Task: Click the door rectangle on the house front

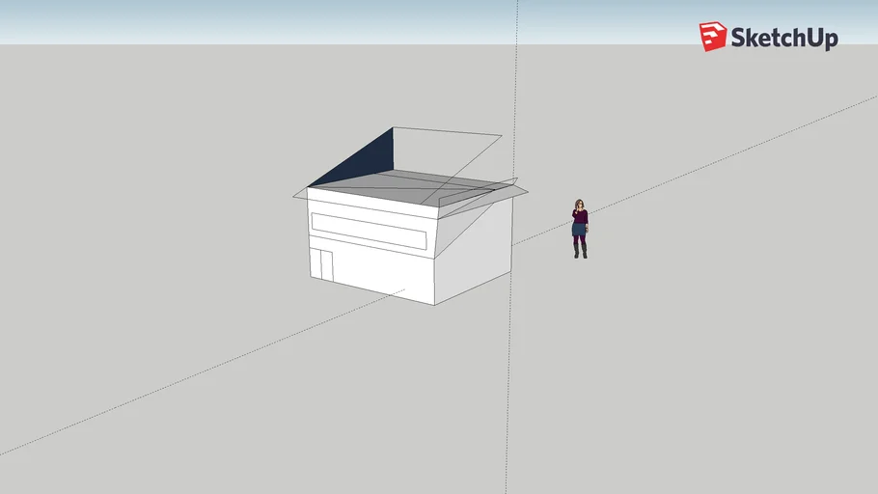Action: pos(326,265)
